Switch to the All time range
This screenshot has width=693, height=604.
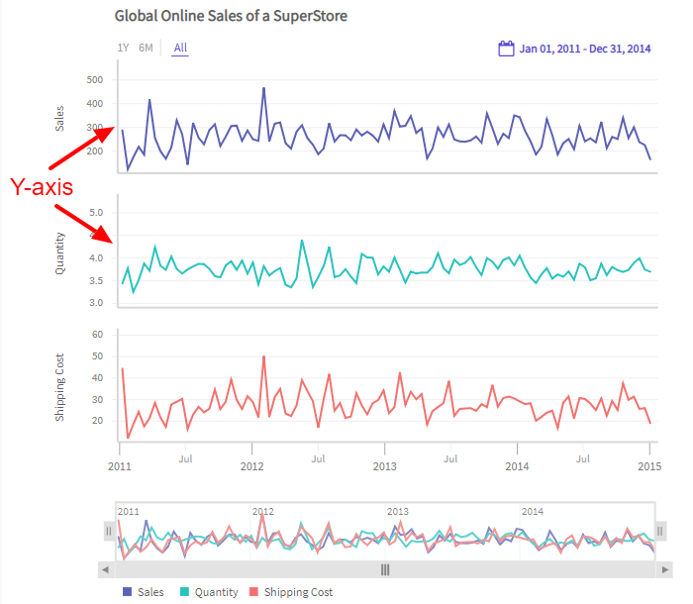[x=180, y=48]
